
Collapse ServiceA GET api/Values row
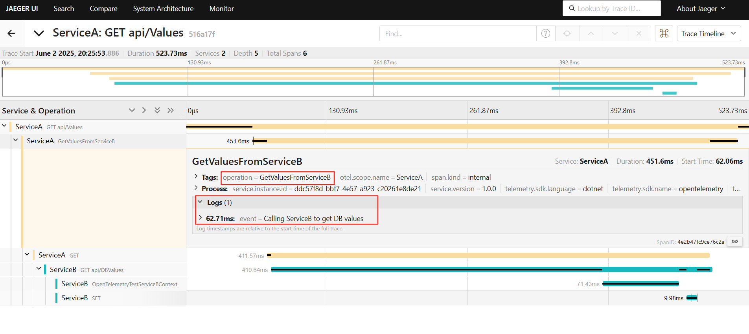click(4, 126)
